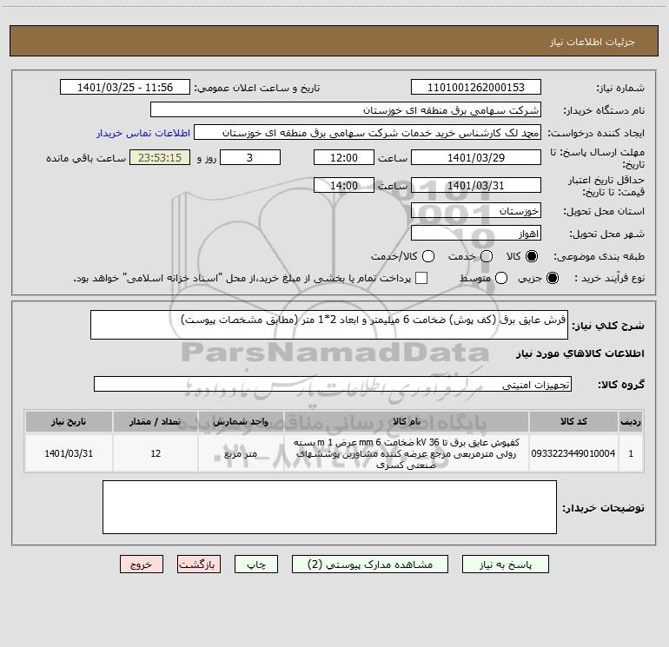
Task: Click the ردیف column header
Action: point(631,422)
